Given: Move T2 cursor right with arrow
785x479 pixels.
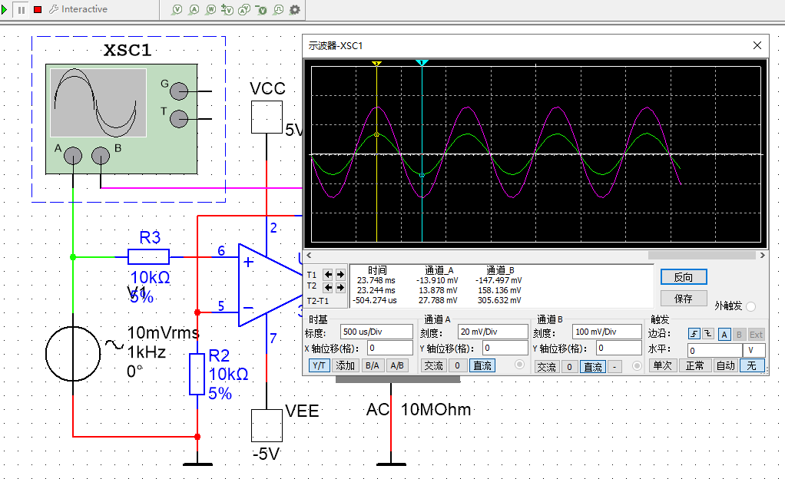Looking at the screenshot, I should tap(340, 287).
